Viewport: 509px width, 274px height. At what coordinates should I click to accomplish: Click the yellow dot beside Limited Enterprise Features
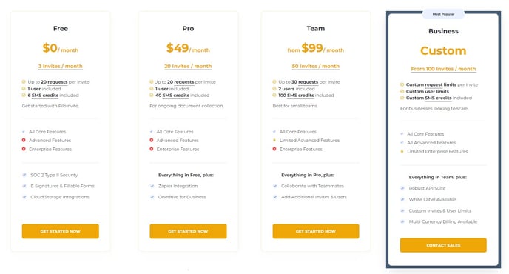(402, 152)
